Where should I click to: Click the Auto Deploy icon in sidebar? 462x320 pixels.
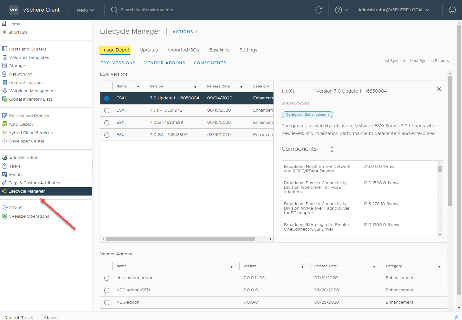tap(5, 124)
